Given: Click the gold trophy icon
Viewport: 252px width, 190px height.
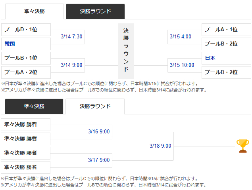Looking at the screenshot, I should (x=242, y=146).
